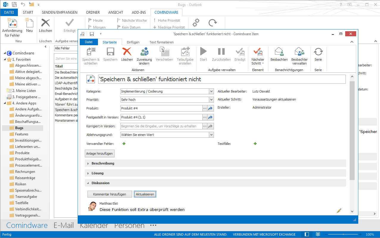380x238 pixels.
Task: Click Anlage hinzufügen button
Action: [x=100, y=154]
